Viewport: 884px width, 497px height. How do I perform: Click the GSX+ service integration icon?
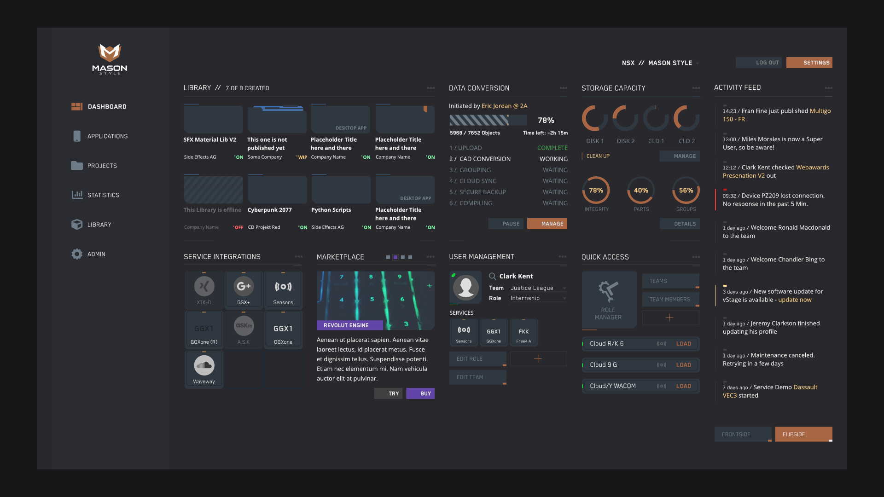[244, 289]
